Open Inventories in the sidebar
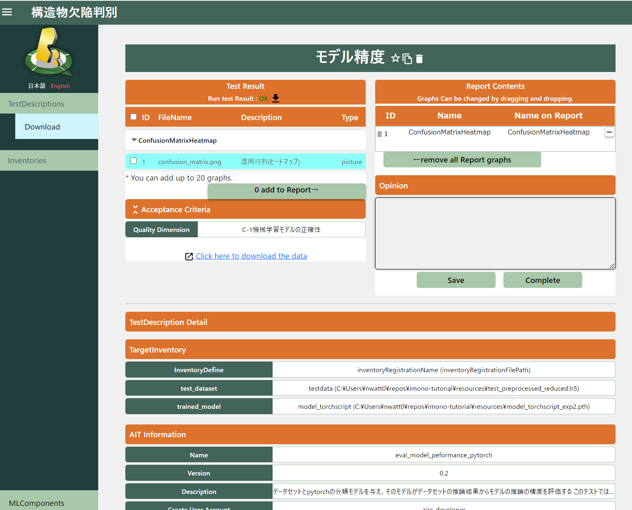 (x=27, y=160)
